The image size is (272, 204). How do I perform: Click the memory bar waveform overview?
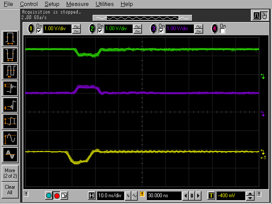142,18
